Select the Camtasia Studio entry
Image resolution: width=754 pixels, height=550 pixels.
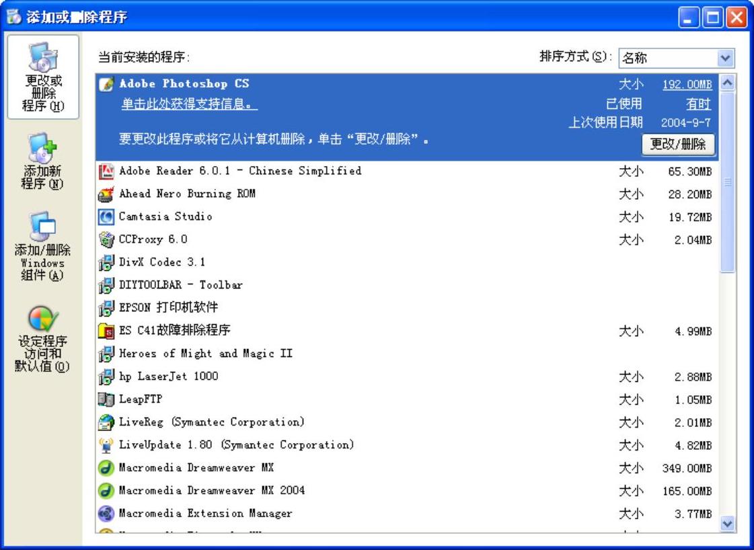click(407, 217)
